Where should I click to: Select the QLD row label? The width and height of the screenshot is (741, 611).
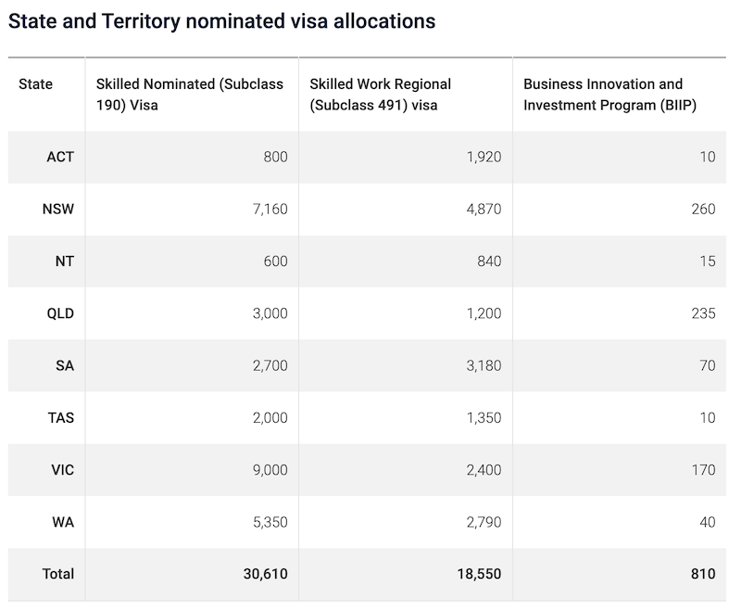tap(59, 313)
